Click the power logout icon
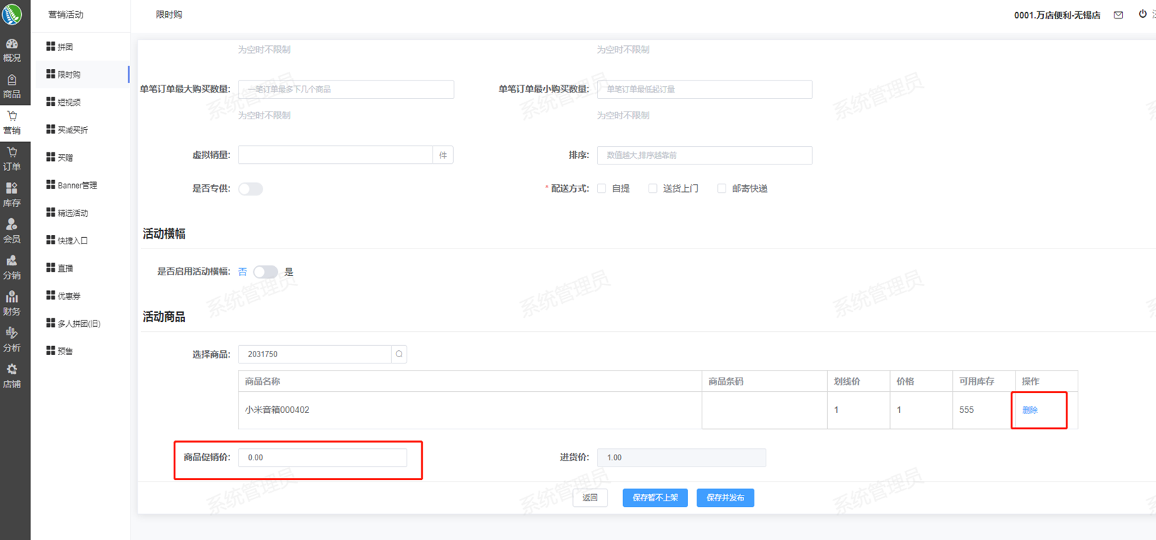The width and height of the screenshot is (1156, 540). pos(1143,14)
